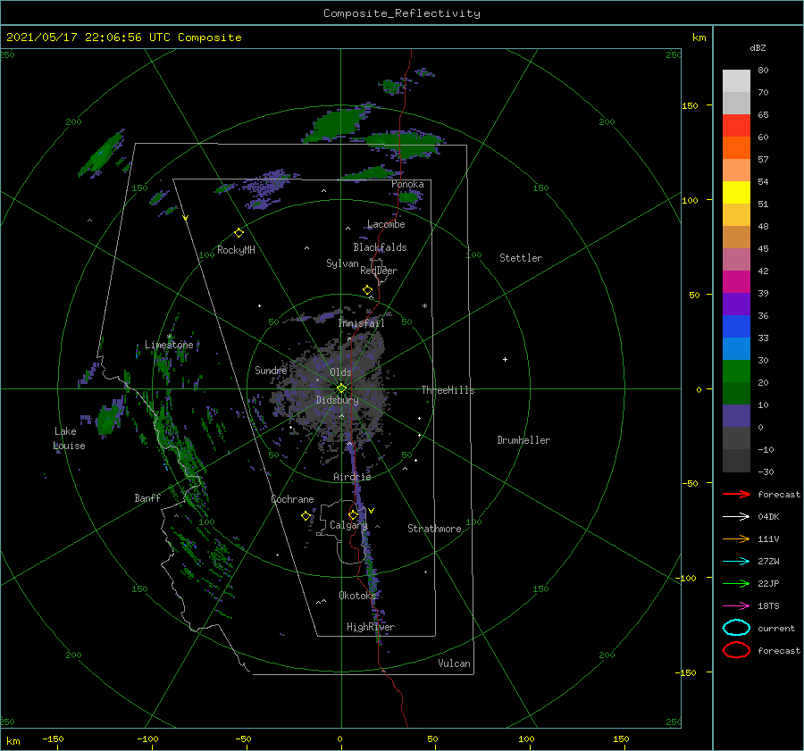Click the 51 dBZ yellow color swatch
Image resolution: width=804 pixels, height=751 pixels.
pos(736,192)
